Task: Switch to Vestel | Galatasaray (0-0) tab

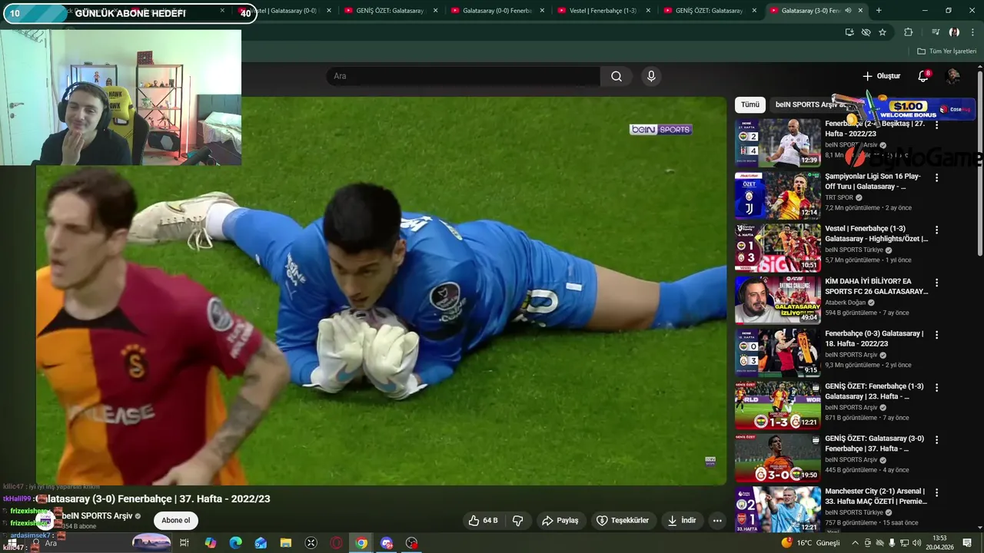Action: coord(283,11)
